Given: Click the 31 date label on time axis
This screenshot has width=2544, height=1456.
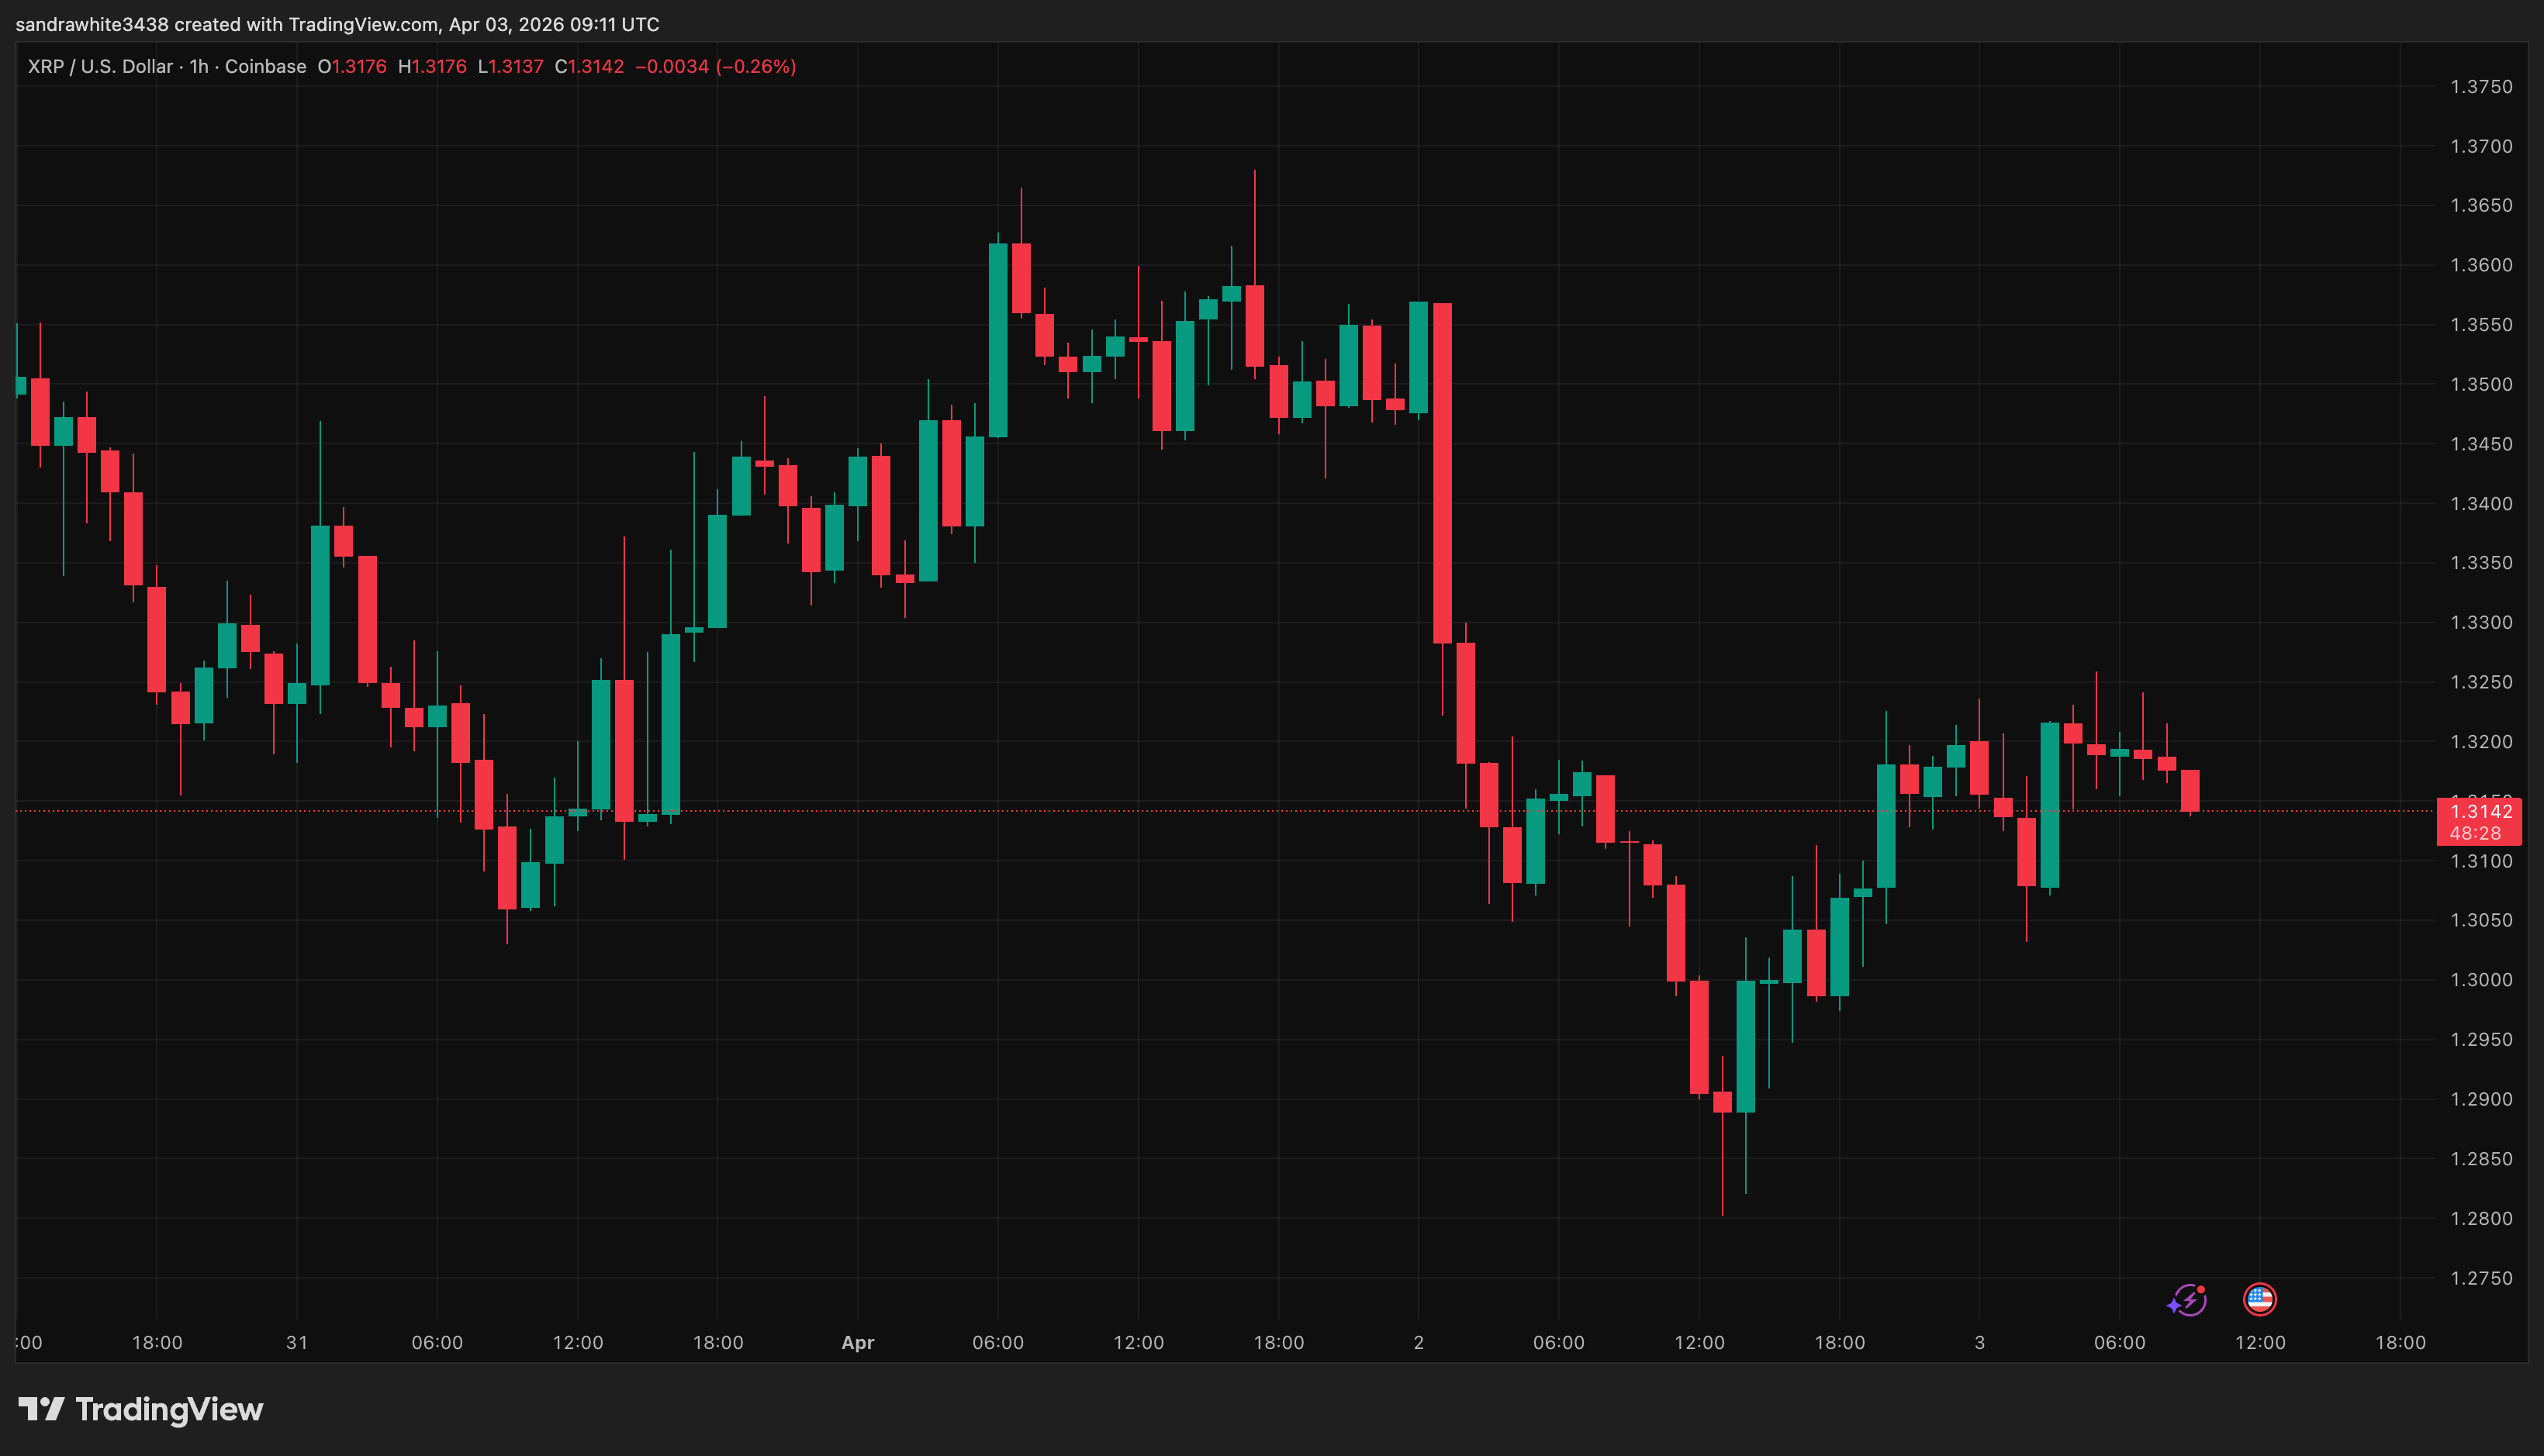Looking at the screenshot, I should [296, 1343].
